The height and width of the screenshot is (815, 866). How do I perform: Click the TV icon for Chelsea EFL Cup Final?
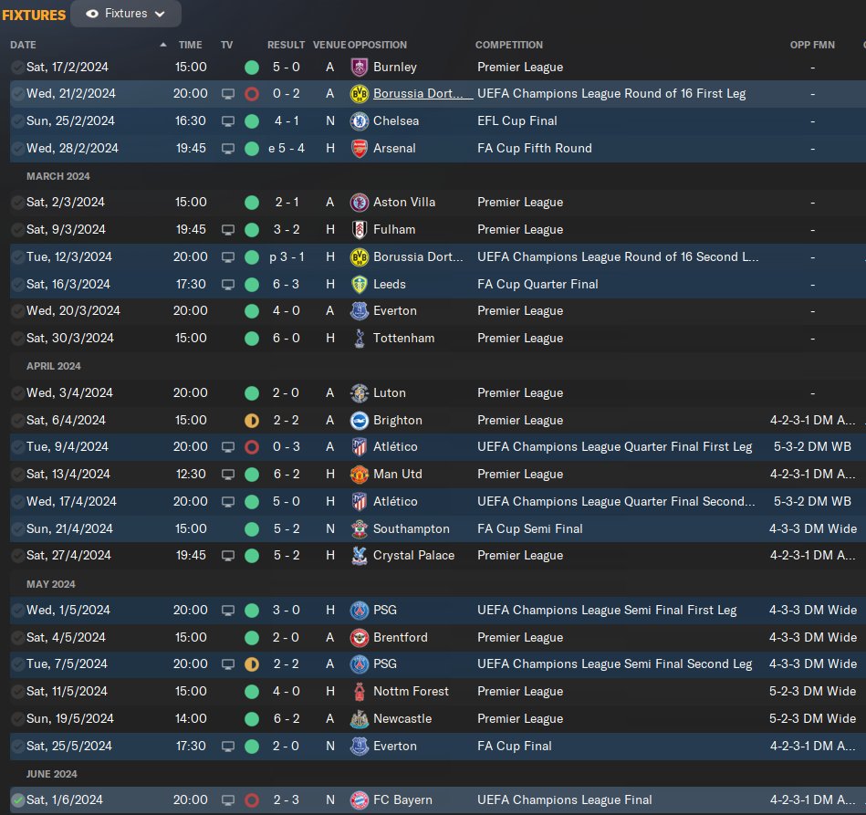pyautogui.click(x=228, y=121)
